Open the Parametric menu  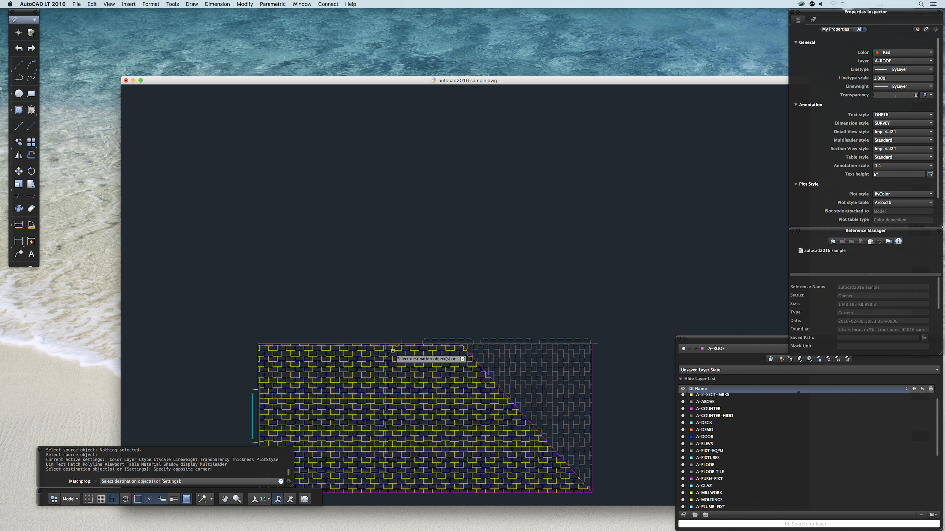pyautogui.click(x=272, y=4)
